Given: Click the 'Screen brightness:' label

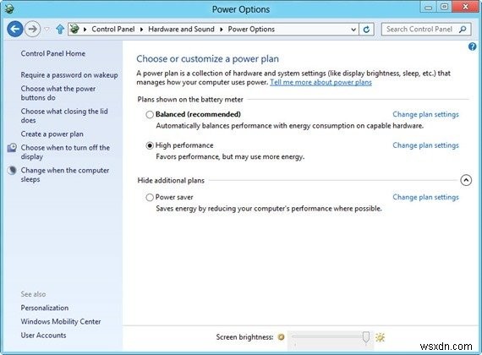Looking at the screenshot, I should tap(244, 337).
